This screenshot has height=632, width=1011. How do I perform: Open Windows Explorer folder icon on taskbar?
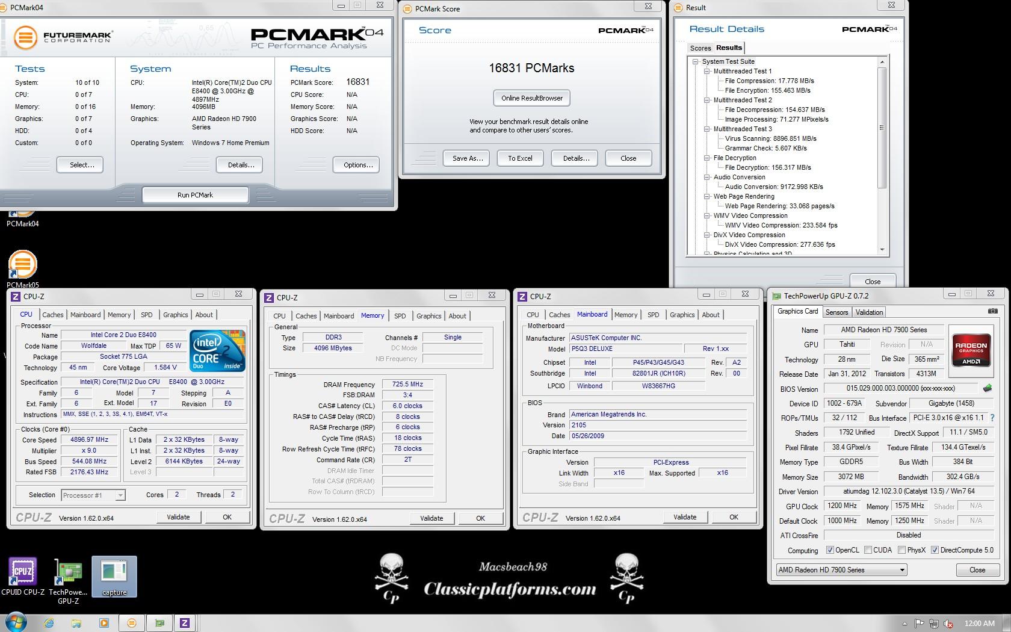(x=76, y=624)
